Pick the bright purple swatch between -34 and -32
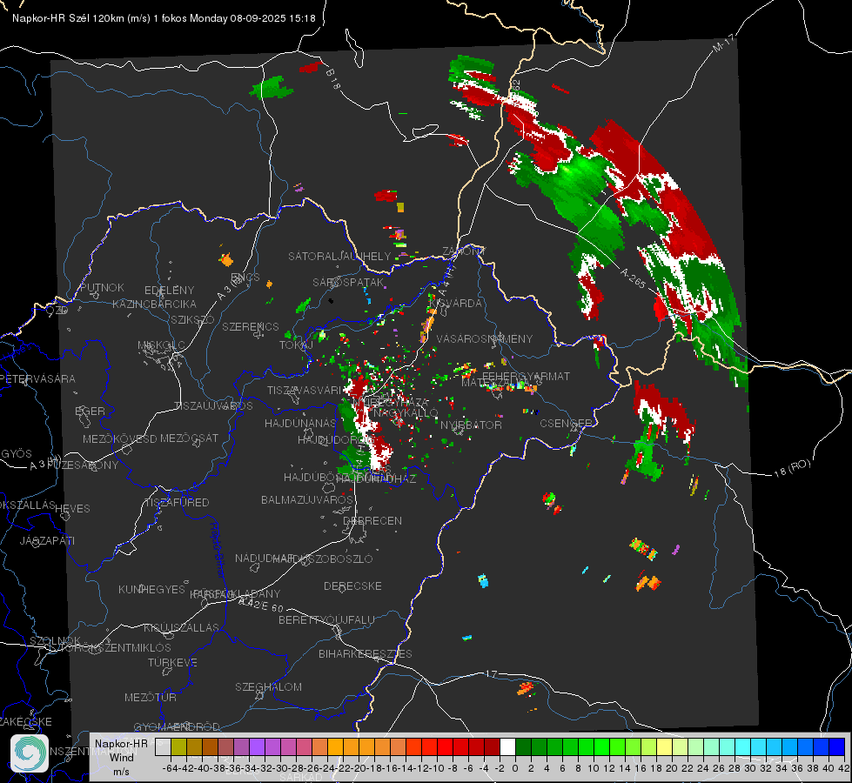Image resolution: width=852 pixels, height=783 pixels. click(x=257, y=746)
